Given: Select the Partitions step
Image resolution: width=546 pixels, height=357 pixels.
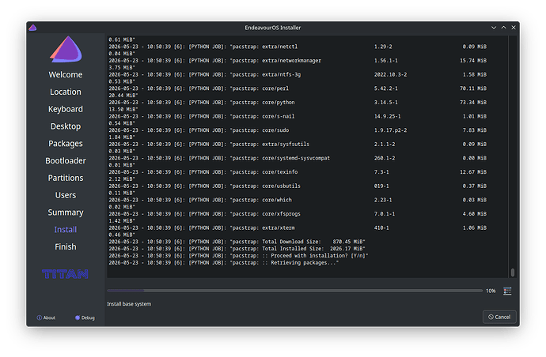Looking at the screenshot, I should click(66, 178).
